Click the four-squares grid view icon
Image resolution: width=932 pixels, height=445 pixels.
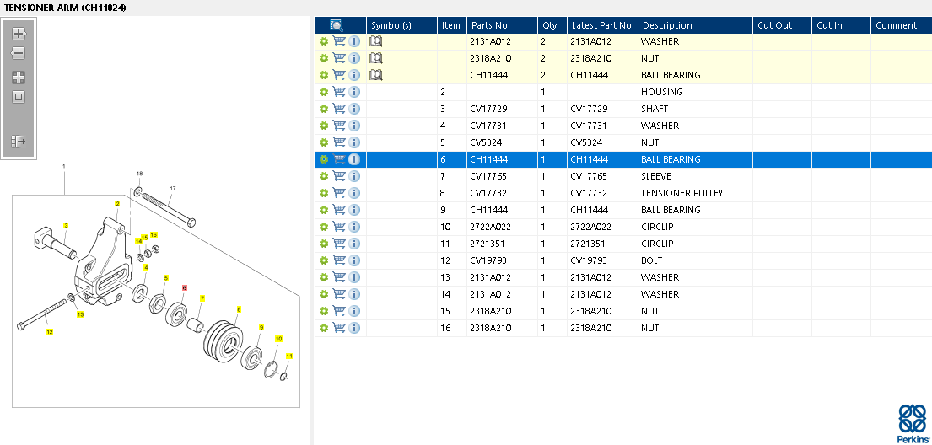19,78
